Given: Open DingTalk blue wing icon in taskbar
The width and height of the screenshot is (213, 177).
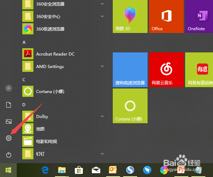Looking at the screenshot, I should click(147, 170).
